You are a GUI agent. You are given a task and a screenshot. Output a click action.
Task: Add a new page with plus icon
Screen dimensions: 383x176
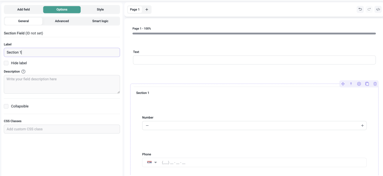coord(147,9)
